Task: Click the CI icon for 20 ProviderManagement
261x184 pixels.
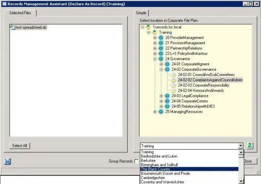Action: [161, 38]
